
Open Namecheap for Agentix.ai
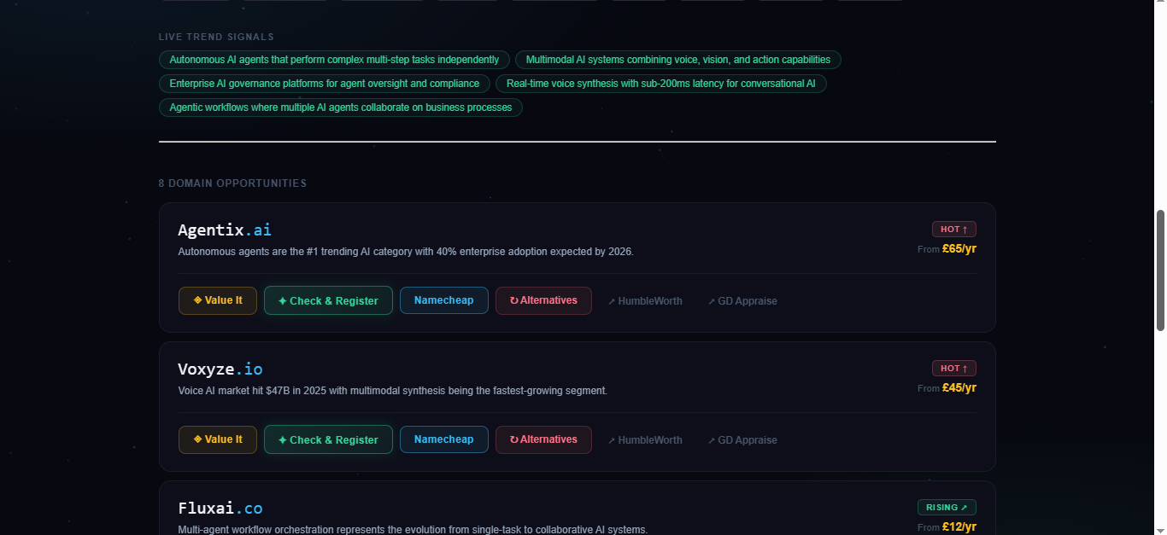point(443,300)
